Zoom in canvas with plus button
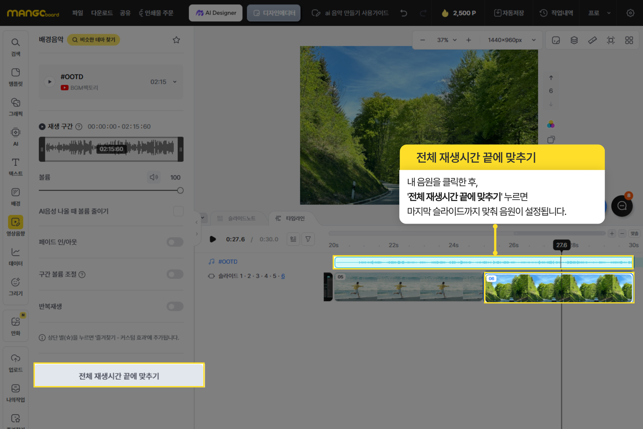 point(468,40)
